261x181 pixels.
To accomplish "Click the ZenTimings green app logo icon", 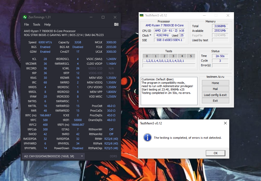I will click(25, 17).
